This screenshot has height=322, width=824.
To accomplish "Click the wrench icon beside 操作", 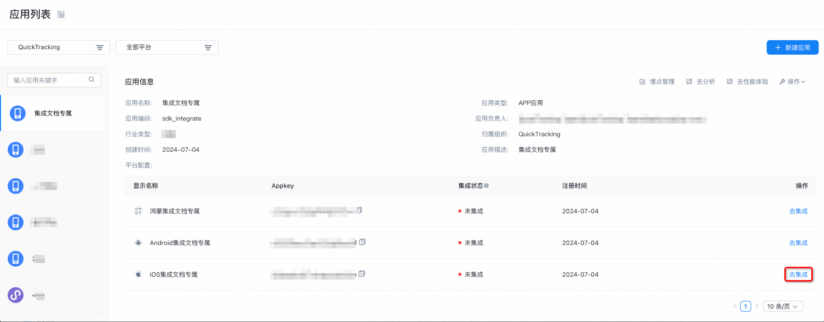I will (782, 82).
